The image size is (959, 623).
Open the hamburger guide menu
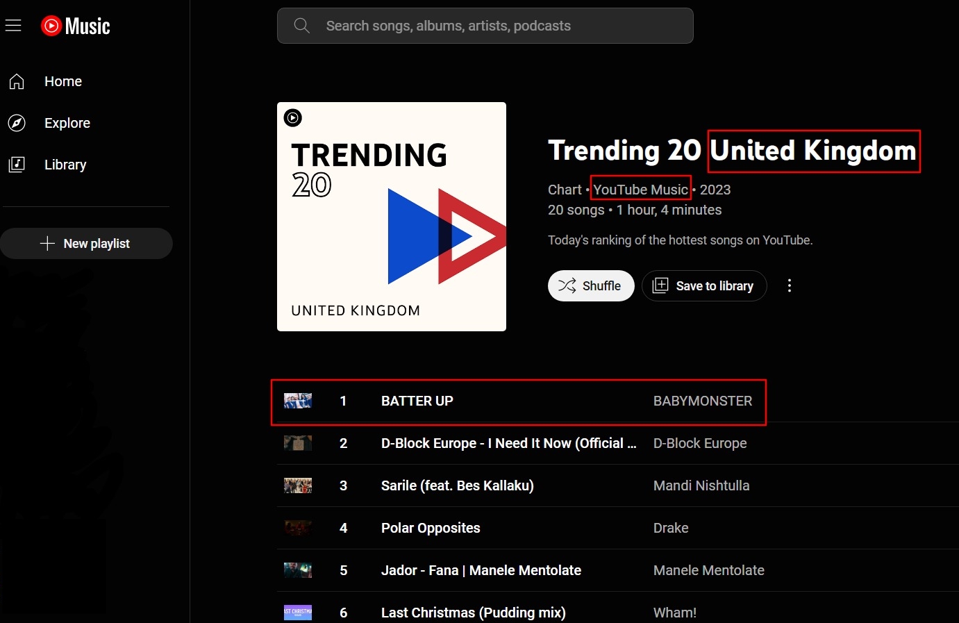13,26
